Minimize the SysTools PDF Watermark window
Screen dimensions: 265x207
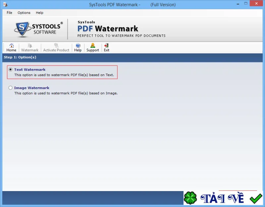coord(238,4)
